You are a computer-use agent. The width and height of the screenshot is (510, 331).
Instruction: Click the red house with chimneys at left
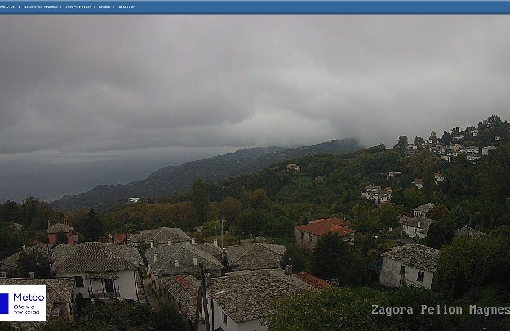59,232
